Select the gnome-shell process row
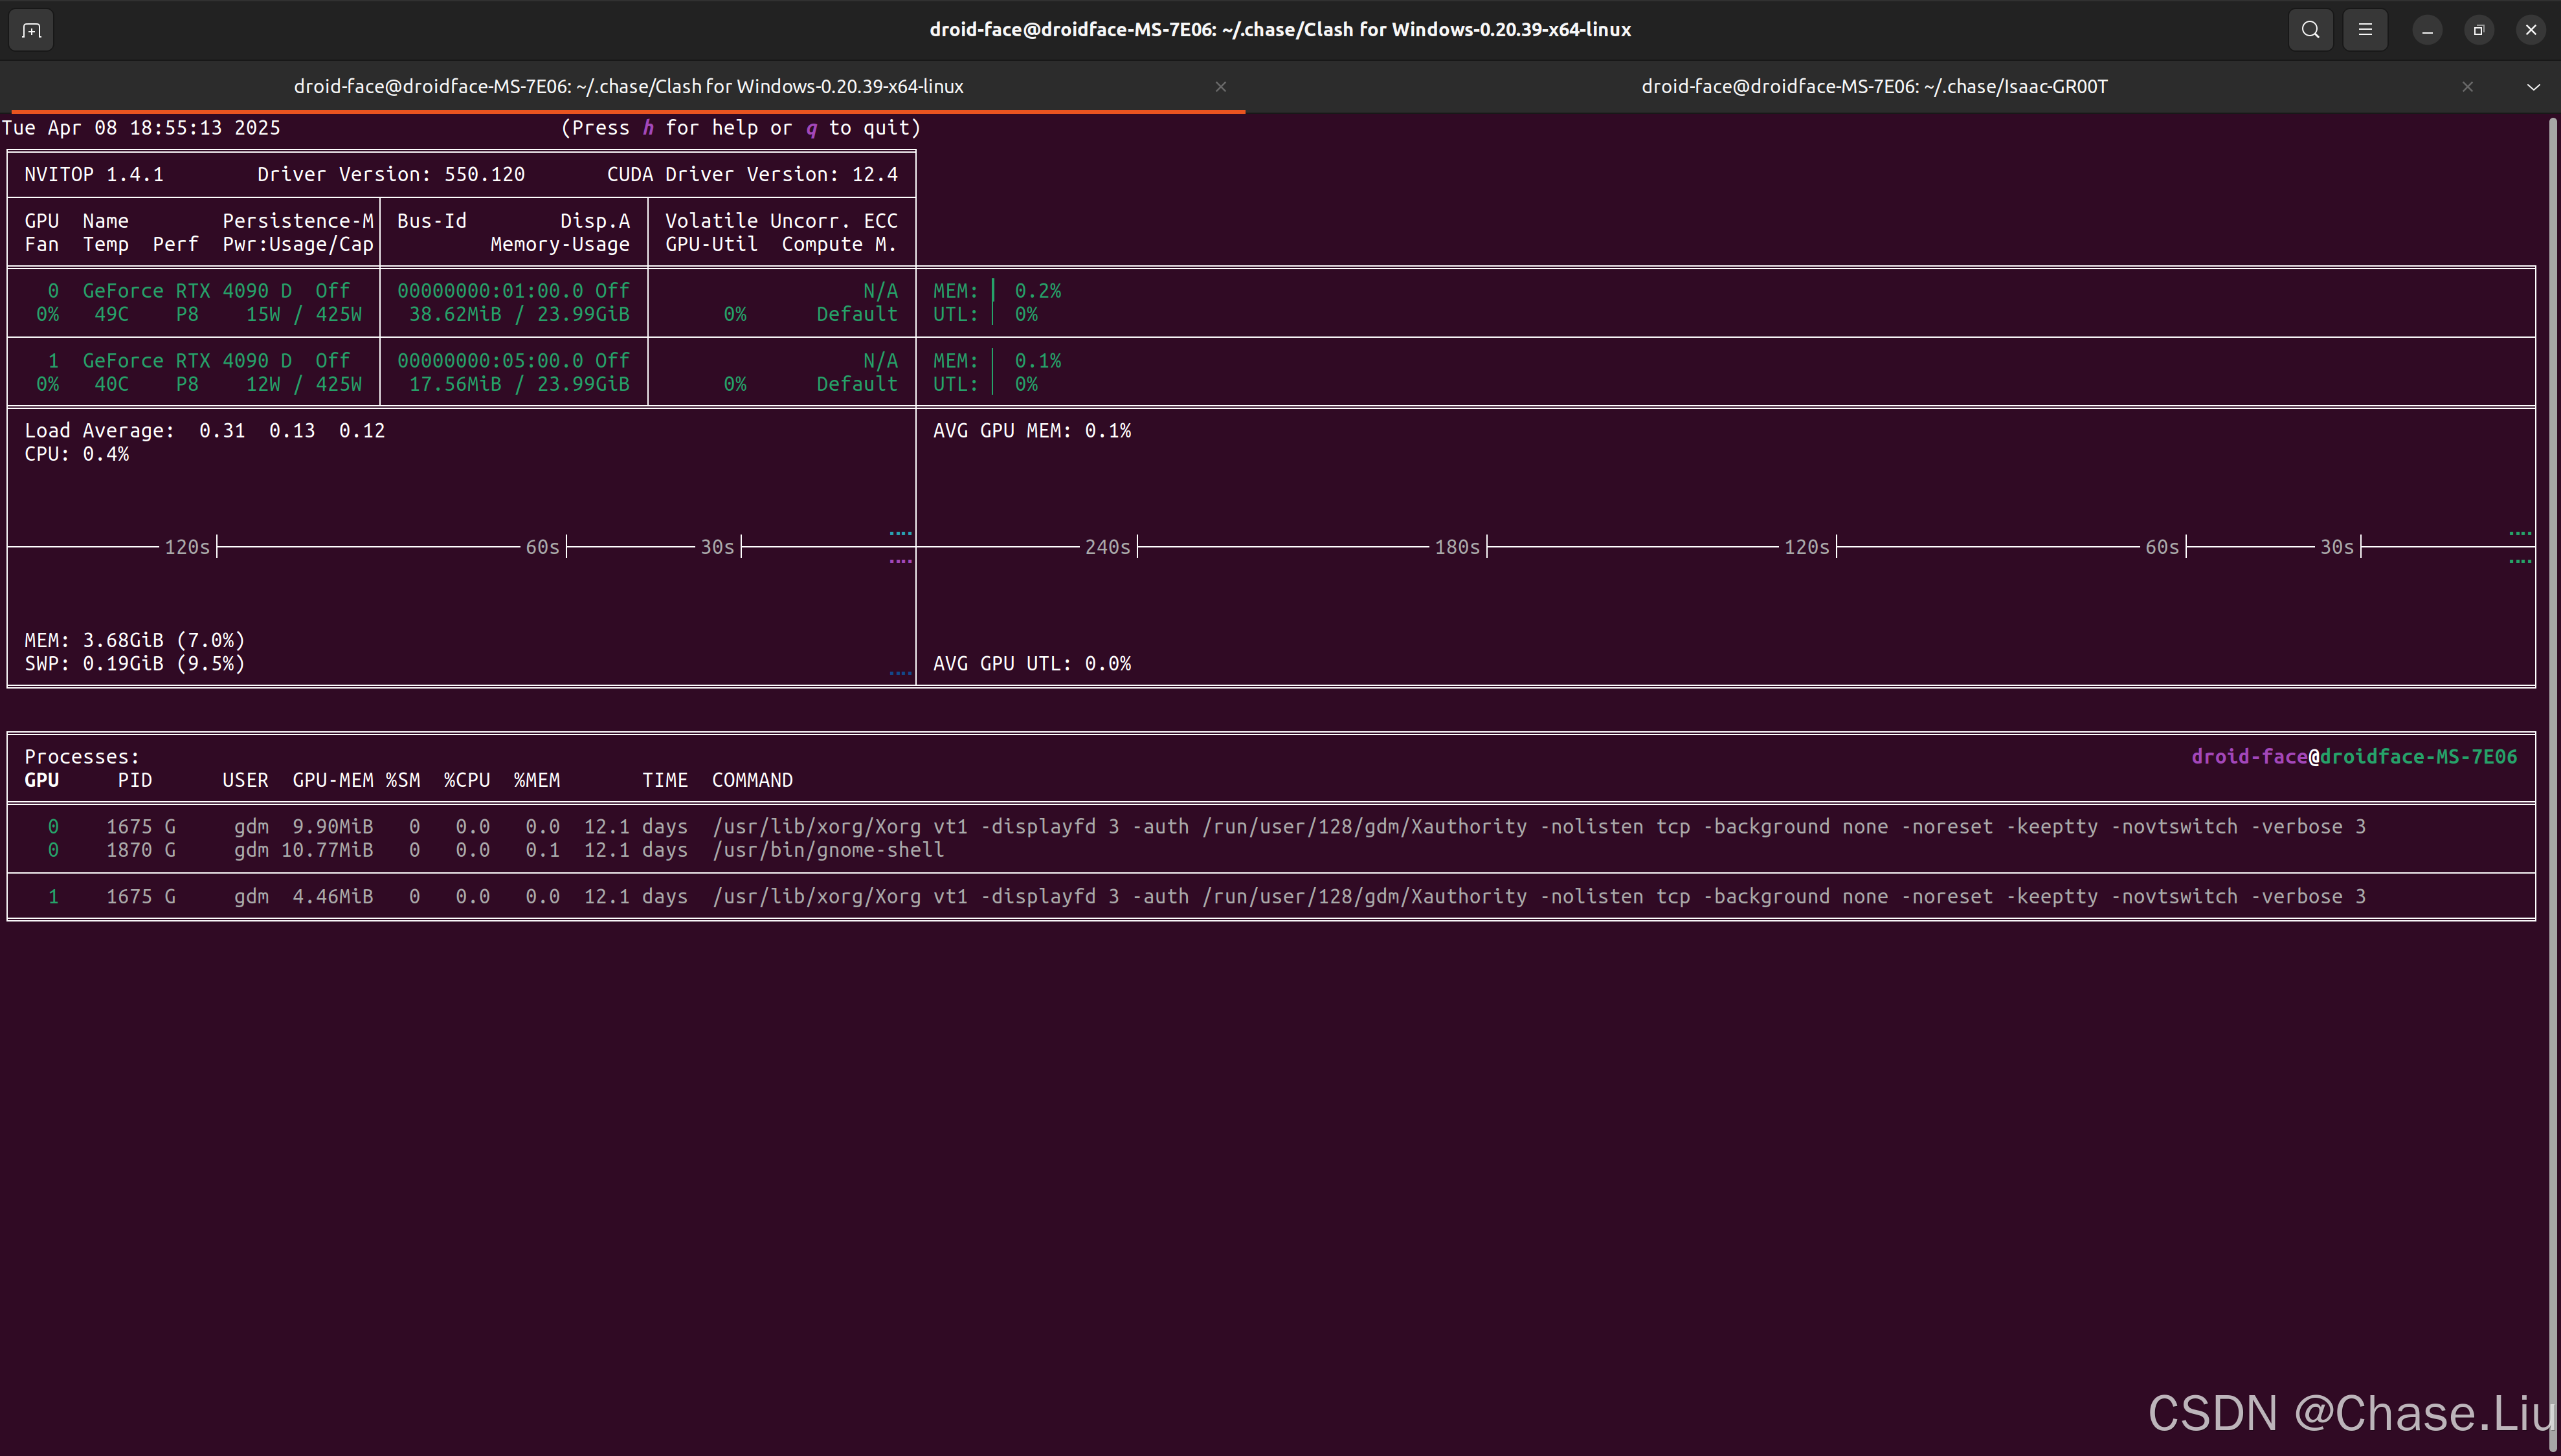2561x1456 pixels. pyautogui.click(x=827, y=850)
